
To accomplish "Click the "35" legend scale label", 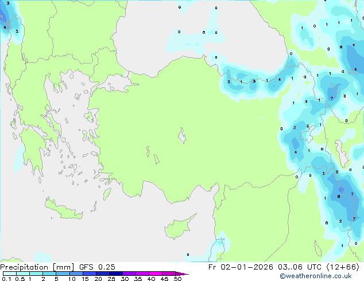I will click(138, 279).
